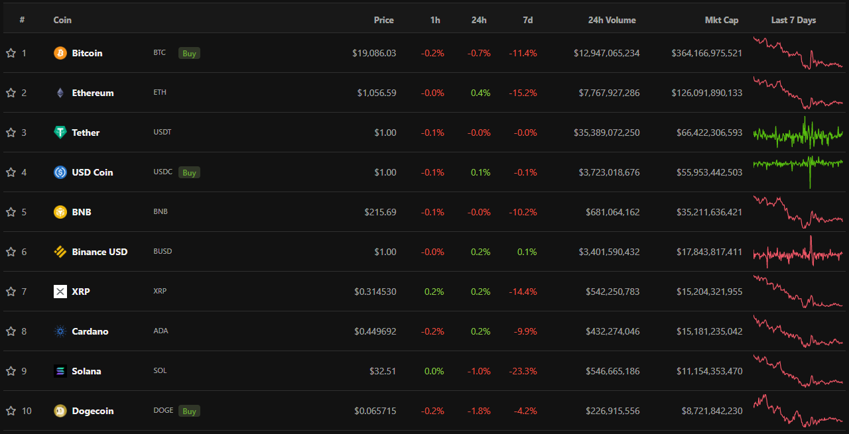Sort the table by Mkt Cap header

point(721,20)
